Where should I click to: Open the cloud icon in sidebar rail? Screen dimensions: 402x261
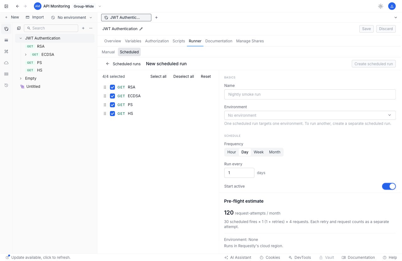coord(6,63)
